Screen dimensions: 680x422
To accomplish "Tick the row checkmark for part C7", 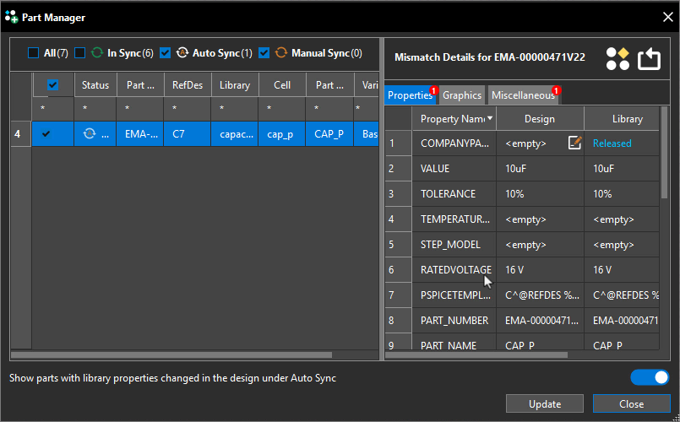I will (x=46, y=134).
